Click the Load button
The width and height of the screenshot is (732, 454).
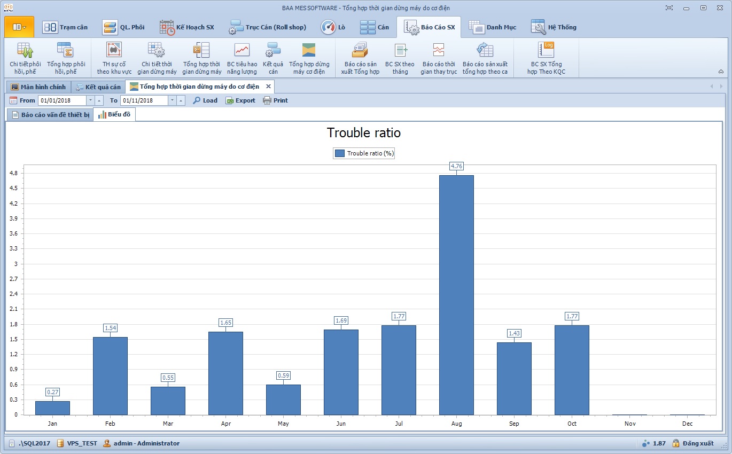click(x=205, y=100)
